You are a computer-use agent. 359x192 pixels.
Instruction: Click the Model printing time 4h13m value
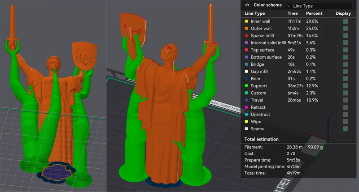tap(293, 166)
